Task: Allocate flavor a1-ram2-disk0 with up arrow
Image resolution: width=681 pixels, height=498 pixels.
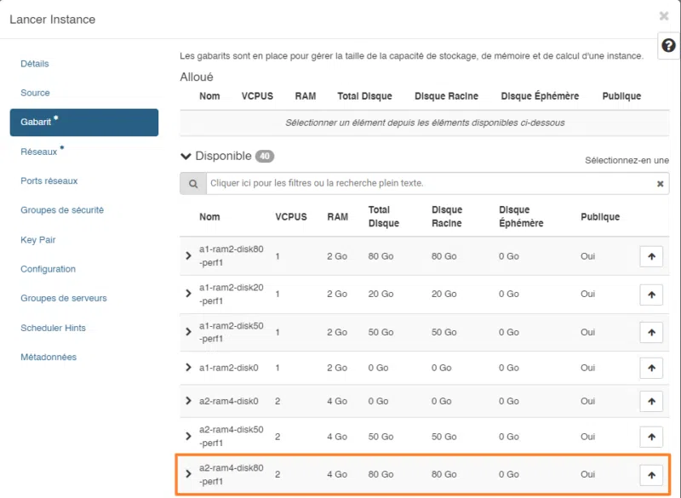Action: (650, 368)
